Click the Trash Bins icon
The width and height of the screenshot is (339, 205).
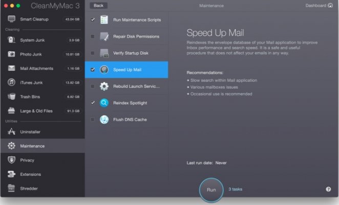click(11, 96)
